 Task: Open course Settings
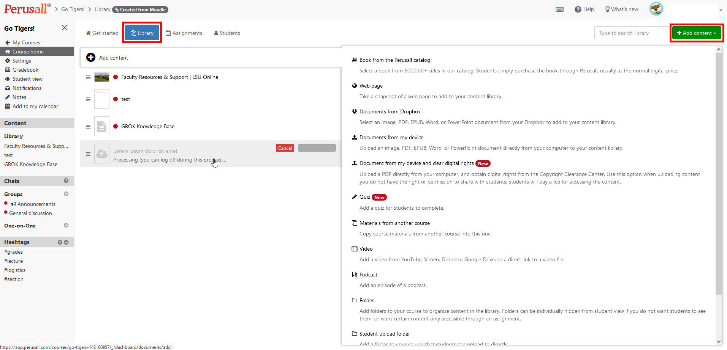(18, 61)
